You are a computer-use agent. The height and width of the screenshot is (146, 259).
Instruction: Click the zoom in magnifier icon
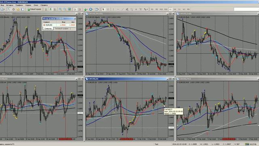[60, 9]
